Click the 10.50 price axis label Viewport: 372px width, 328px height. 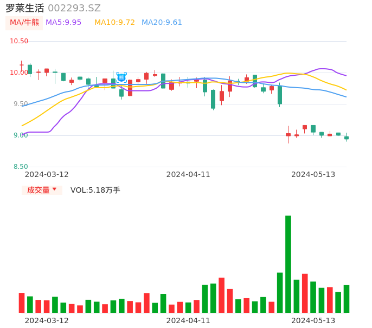point(19,41)
